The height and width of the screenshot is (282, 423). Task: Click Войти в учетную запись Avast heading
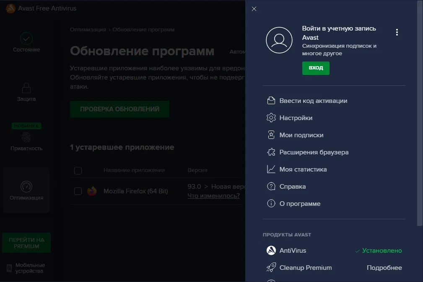(339, 33)
